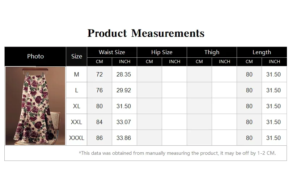The image size is (292, 171).
Task: Click the 76 cm waist value
Action: tap(100, 90)
